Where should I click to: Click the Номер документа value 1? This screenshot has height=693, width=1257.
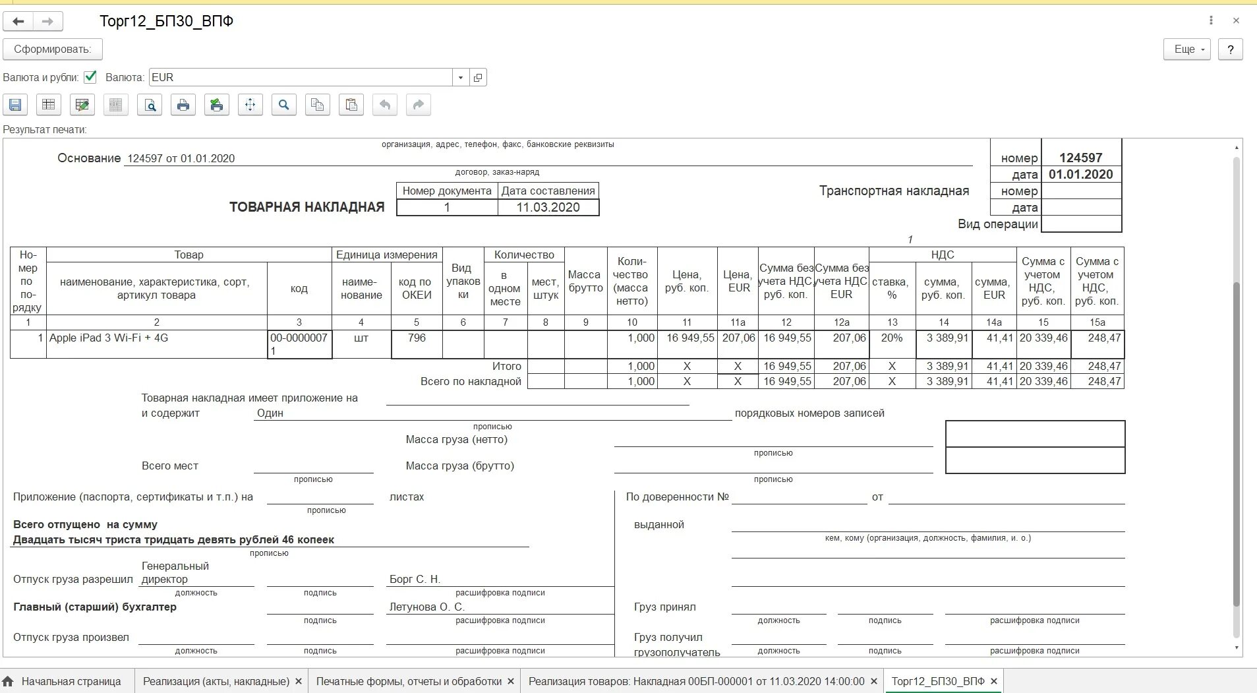tap(447, 207)
